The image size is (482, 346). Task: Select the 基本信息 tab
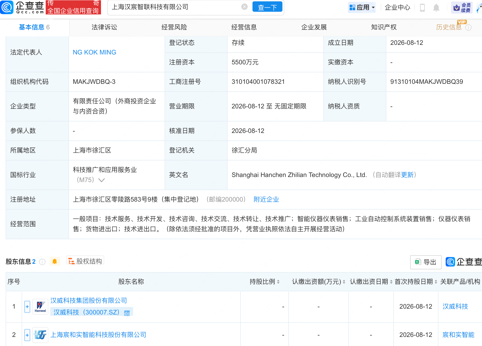[x=34, y=27]
